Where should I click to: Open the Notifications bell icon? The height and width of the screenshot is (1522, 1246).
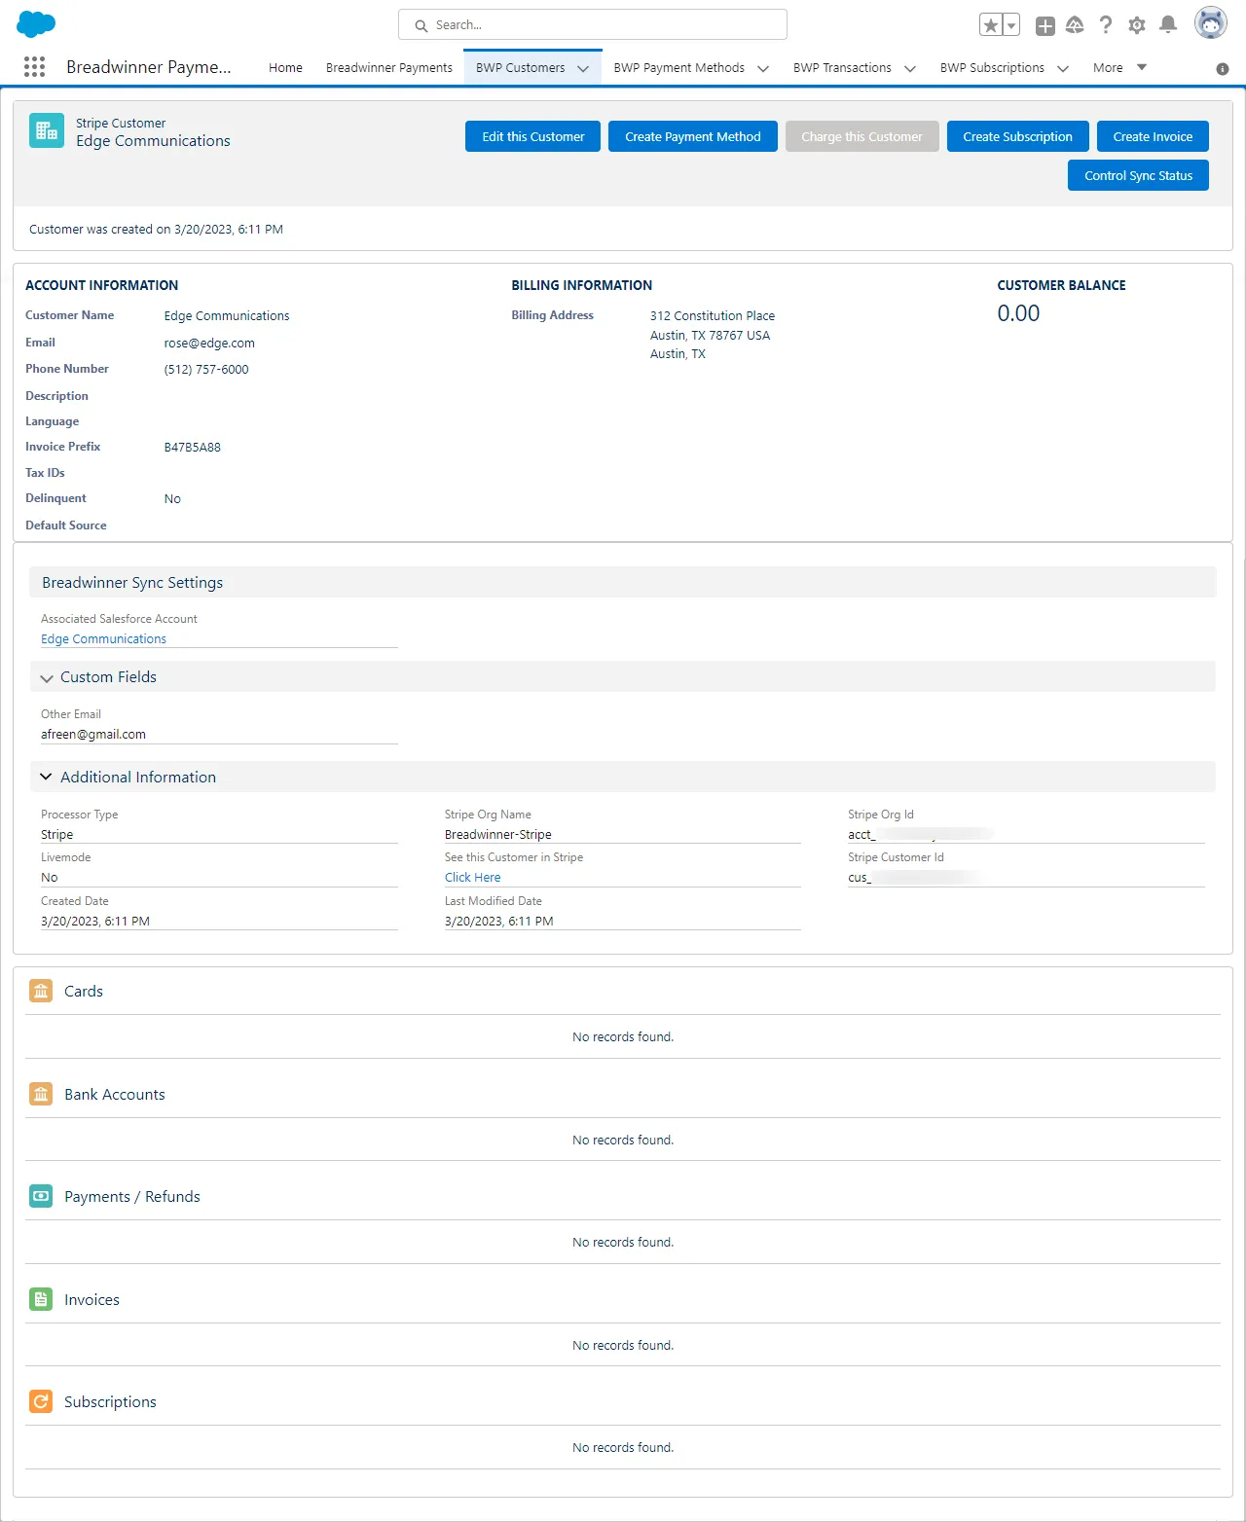click(x=1168, y=25)
